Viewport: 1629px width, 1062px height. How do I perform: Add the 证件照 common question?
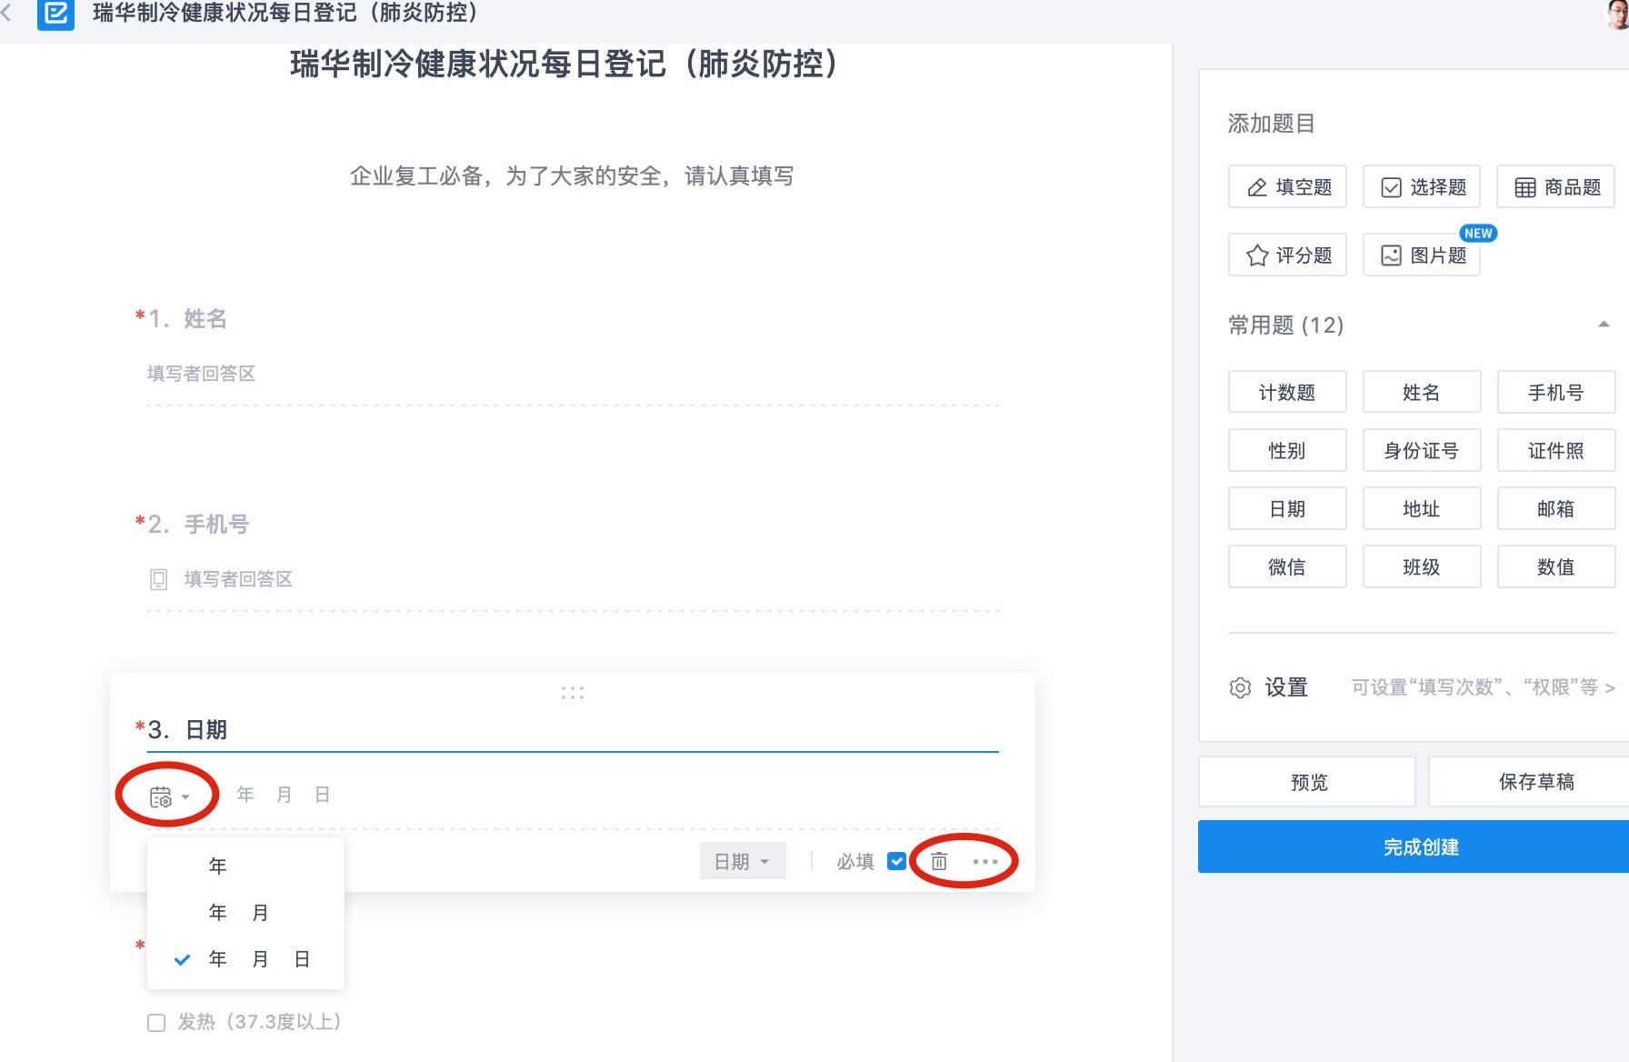coord(1556,451)
